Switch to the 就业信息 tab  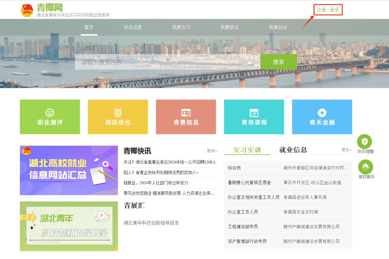(293, 150)
